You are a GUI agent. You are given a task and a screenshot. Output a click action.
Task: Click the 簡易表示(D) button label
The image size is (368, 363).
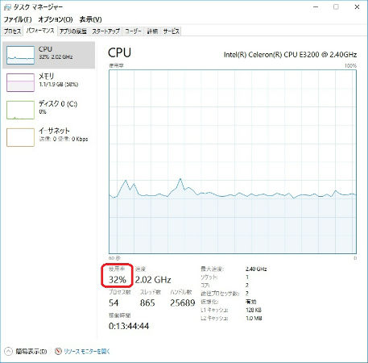[x=31, y=351]
